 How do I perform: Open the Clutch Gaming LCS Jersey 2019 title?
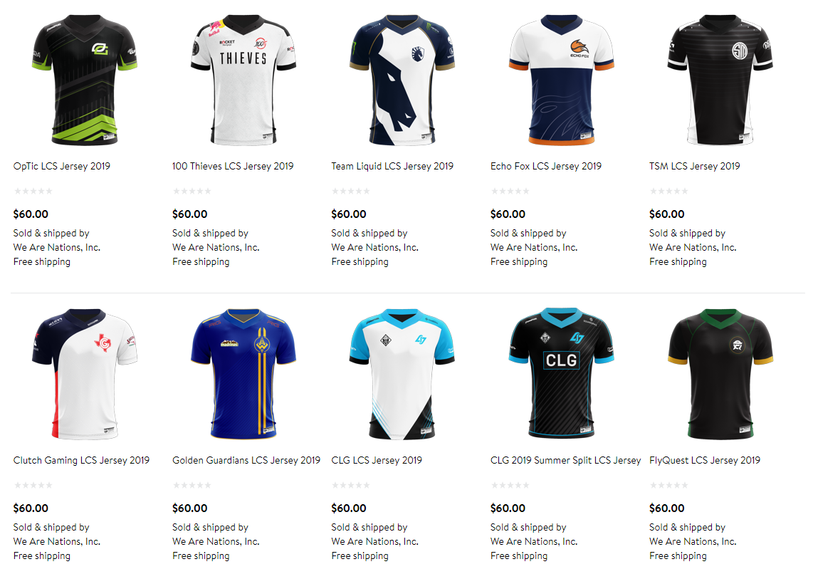[x=81, y=460]
